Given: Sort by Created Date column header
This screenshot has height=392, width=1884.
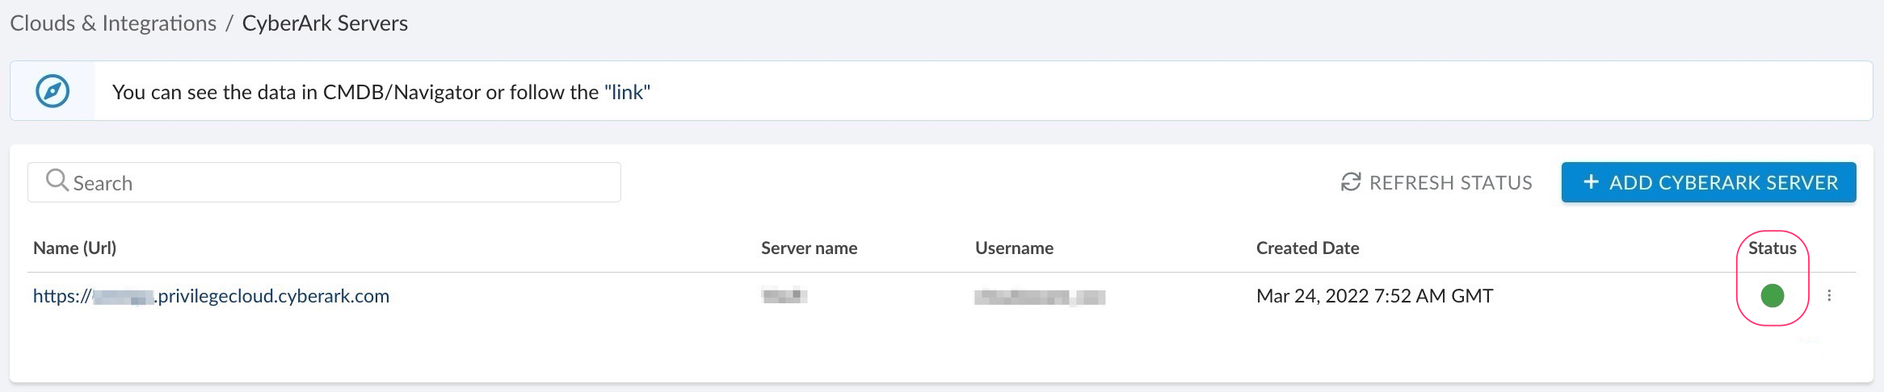Looking at the screenshot, I should pos(1307,248).
